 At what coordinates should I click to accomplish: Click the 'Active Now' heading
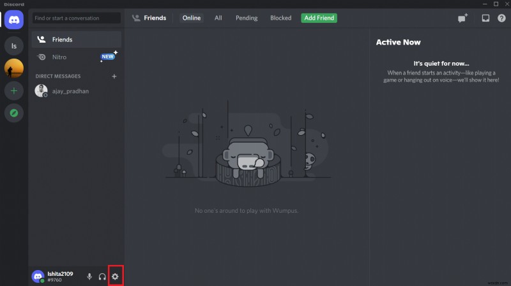pyautogui.click(x=398, y=42)
